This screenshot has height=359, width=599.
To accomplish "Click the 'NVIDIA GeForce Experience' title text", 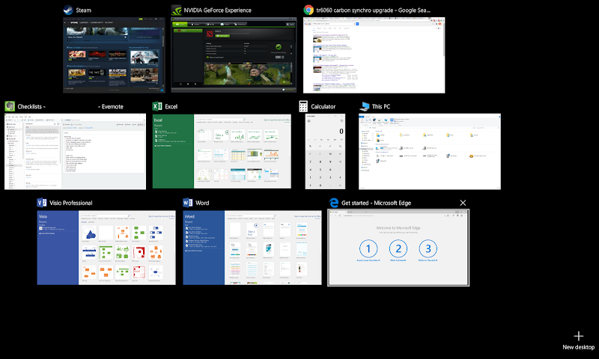I will pos(217,10).
